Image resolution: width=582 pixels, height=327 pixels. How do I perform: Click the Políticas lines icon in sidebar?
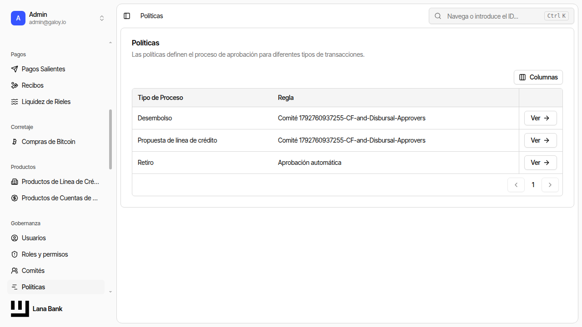(x=14, y=287)
